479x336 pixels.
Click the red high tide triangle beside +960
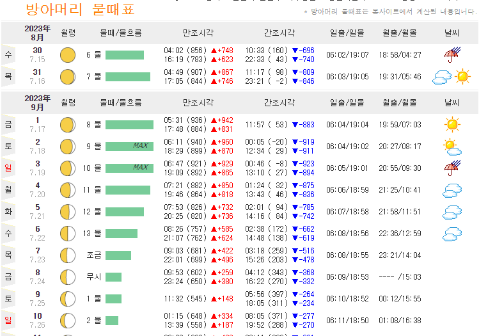(x=214, y=142)
